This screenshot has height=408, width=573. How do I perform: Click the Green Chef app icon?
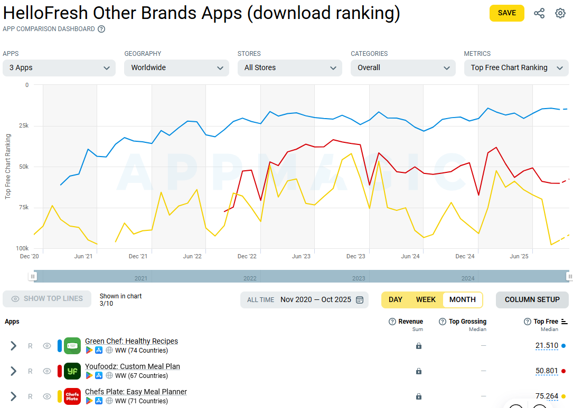coord(72,346)
